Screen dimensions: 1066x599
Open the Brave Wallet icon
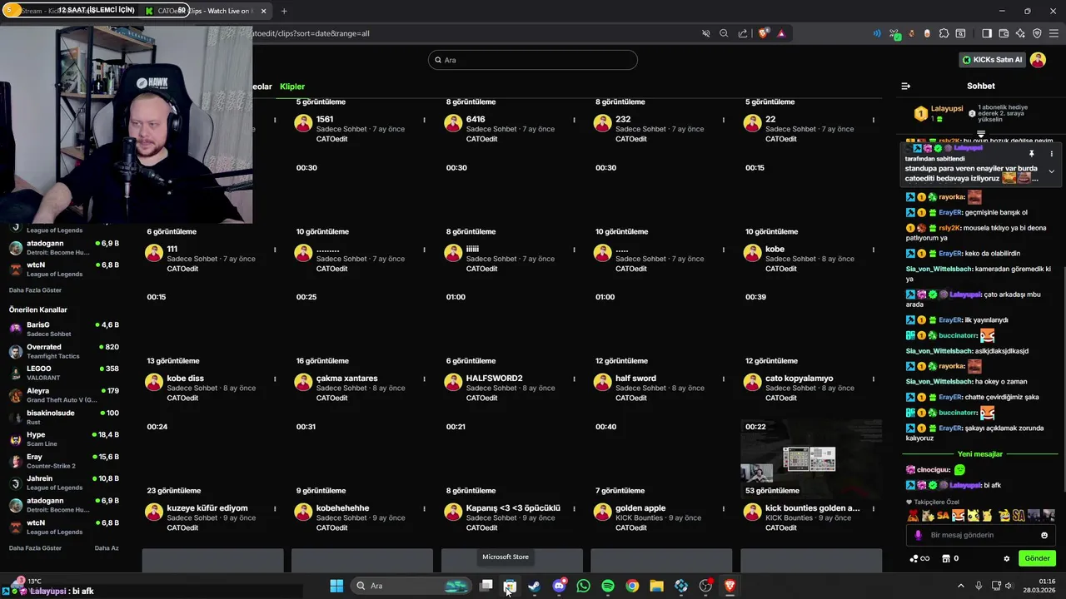click(1004, 33)
